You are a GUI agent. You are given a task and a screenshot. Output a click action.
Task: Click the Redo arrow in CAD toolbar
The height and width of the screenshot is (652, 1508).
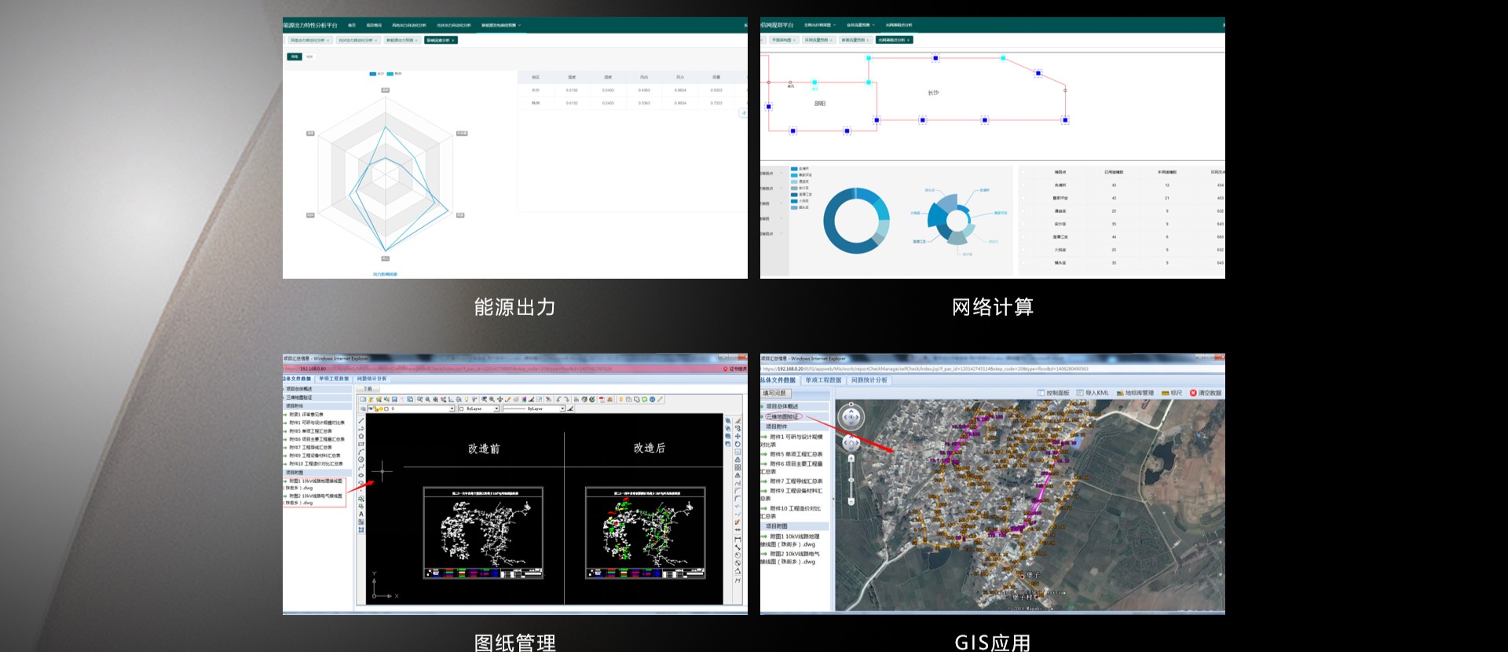point(566,399)
